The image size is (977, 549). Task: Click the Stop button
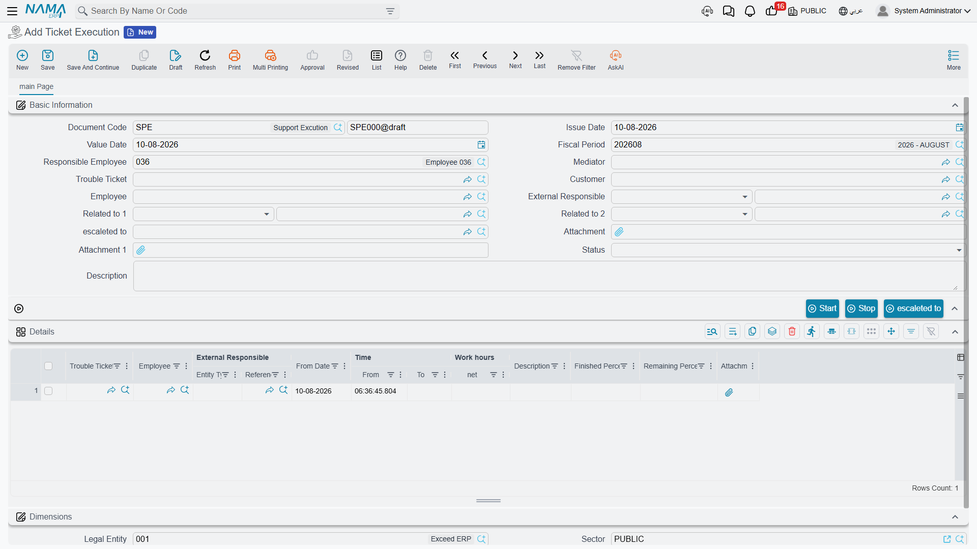click(861, 309)
